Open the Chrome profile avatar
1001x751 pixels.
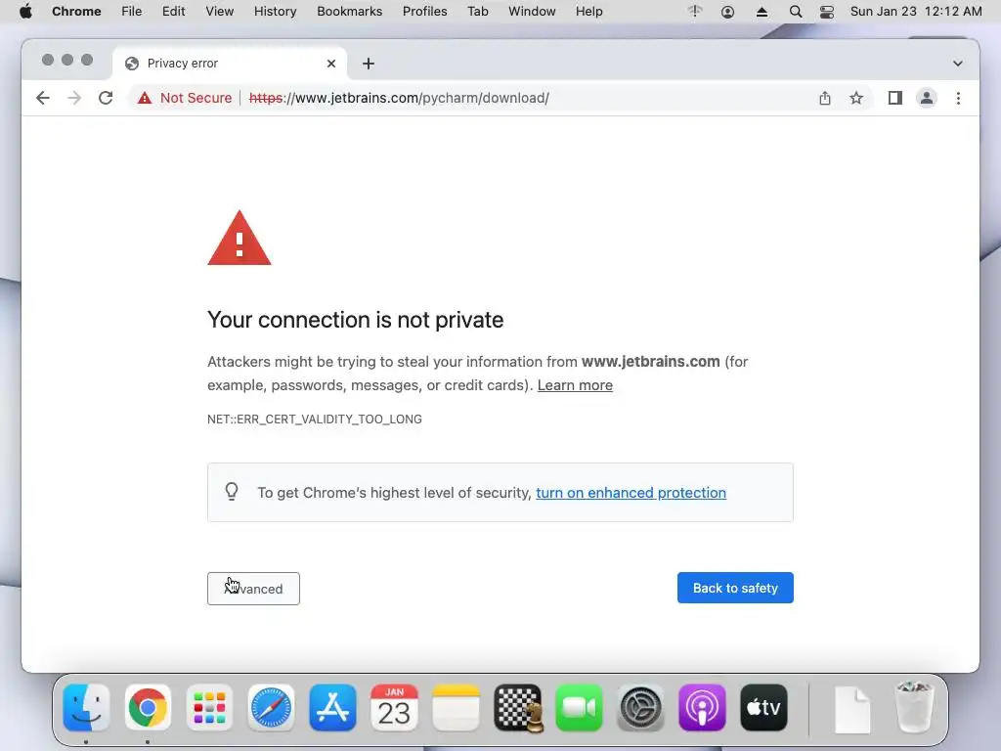927,98
